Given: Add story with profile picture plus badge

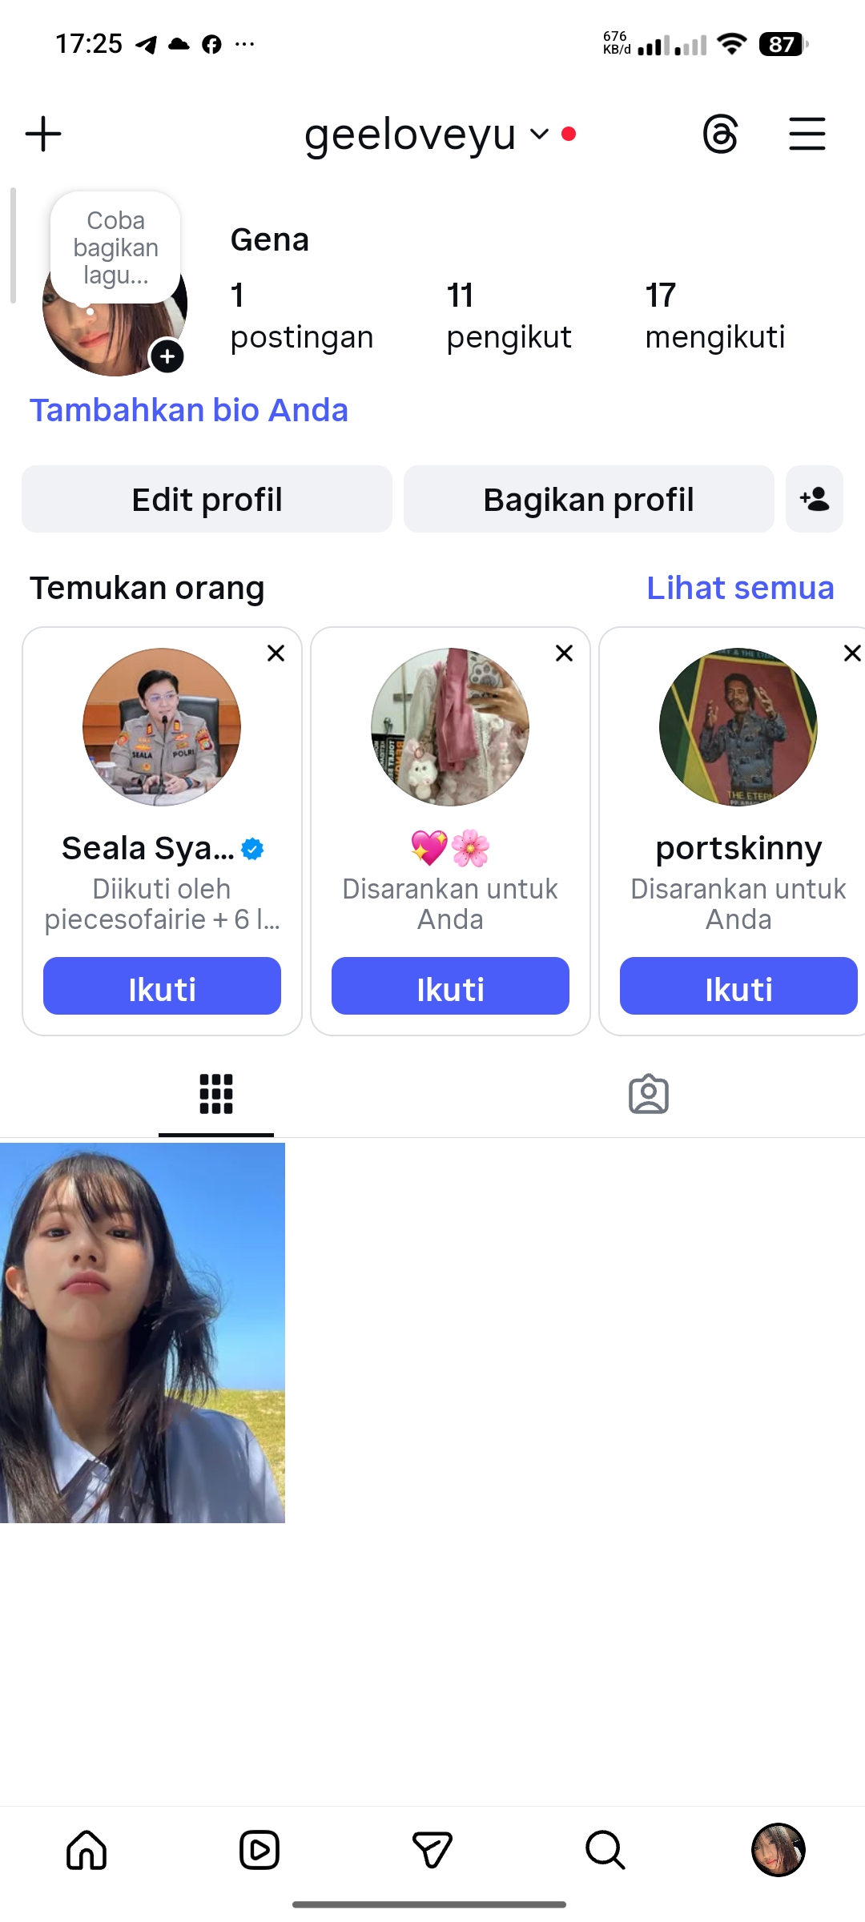Looking at the screenshot, I should [x=167, y=356].
